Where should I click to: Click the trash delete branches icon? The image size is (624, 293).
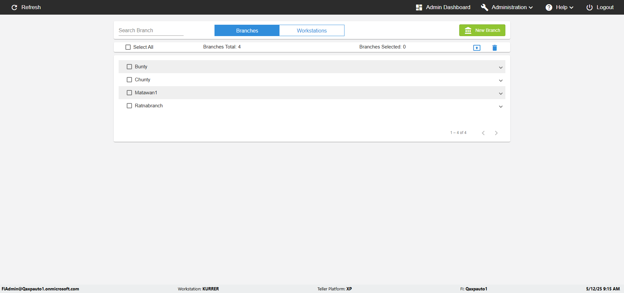pyautogui.click(x=495, y=48)
